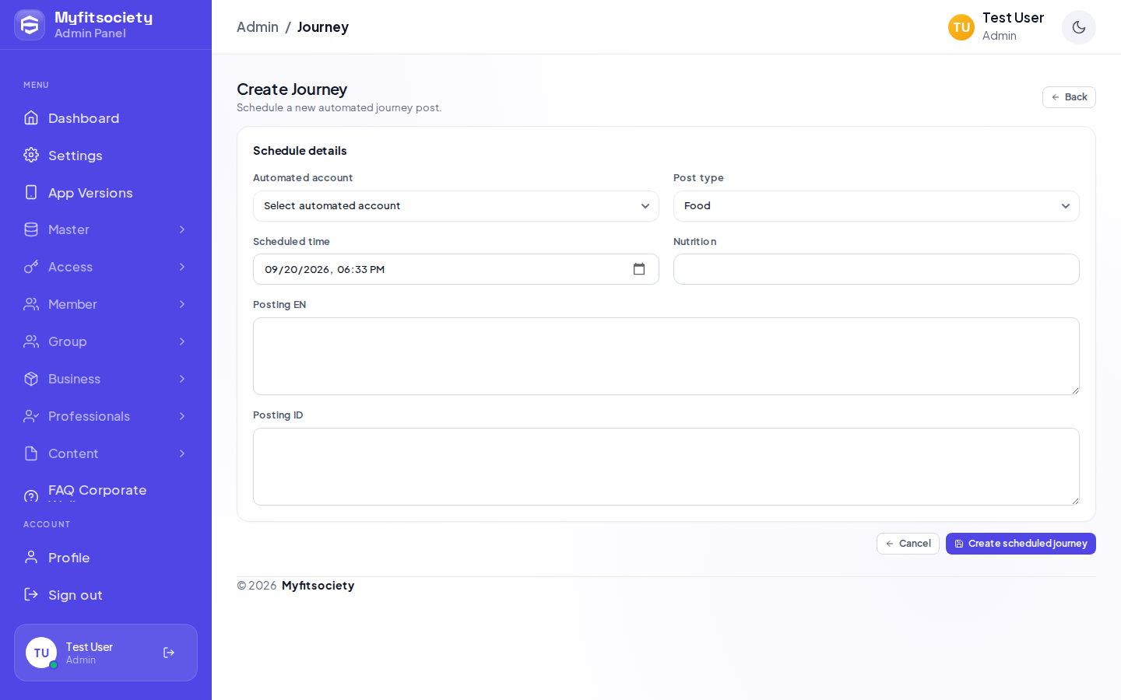
Task: Open the Automated account dropdown
Action: (456, 206)
